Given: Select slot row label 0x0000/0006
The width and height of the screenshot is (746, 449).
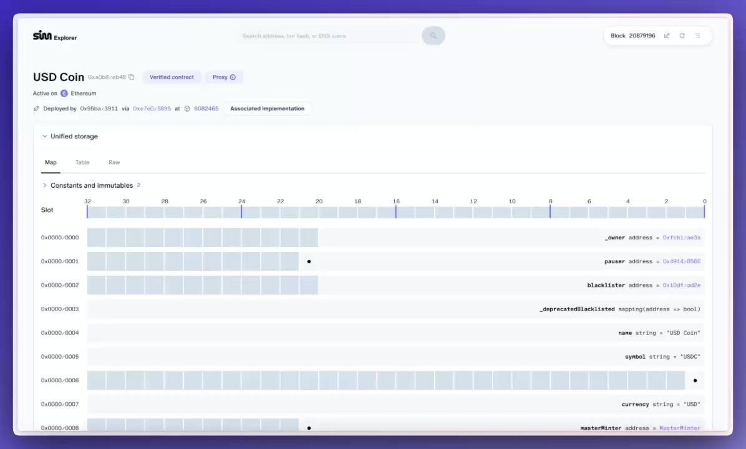Looking at the screenshot, I should (60, 380).
